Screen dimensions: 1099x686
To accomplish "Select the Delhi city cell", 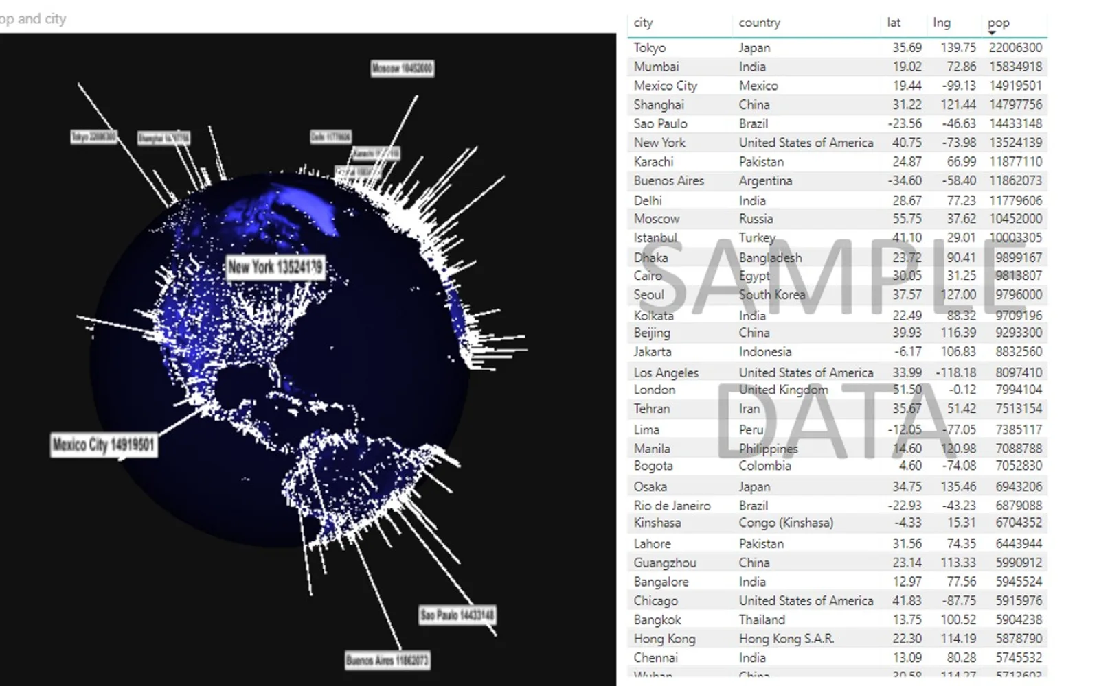I will click(648, 201).
